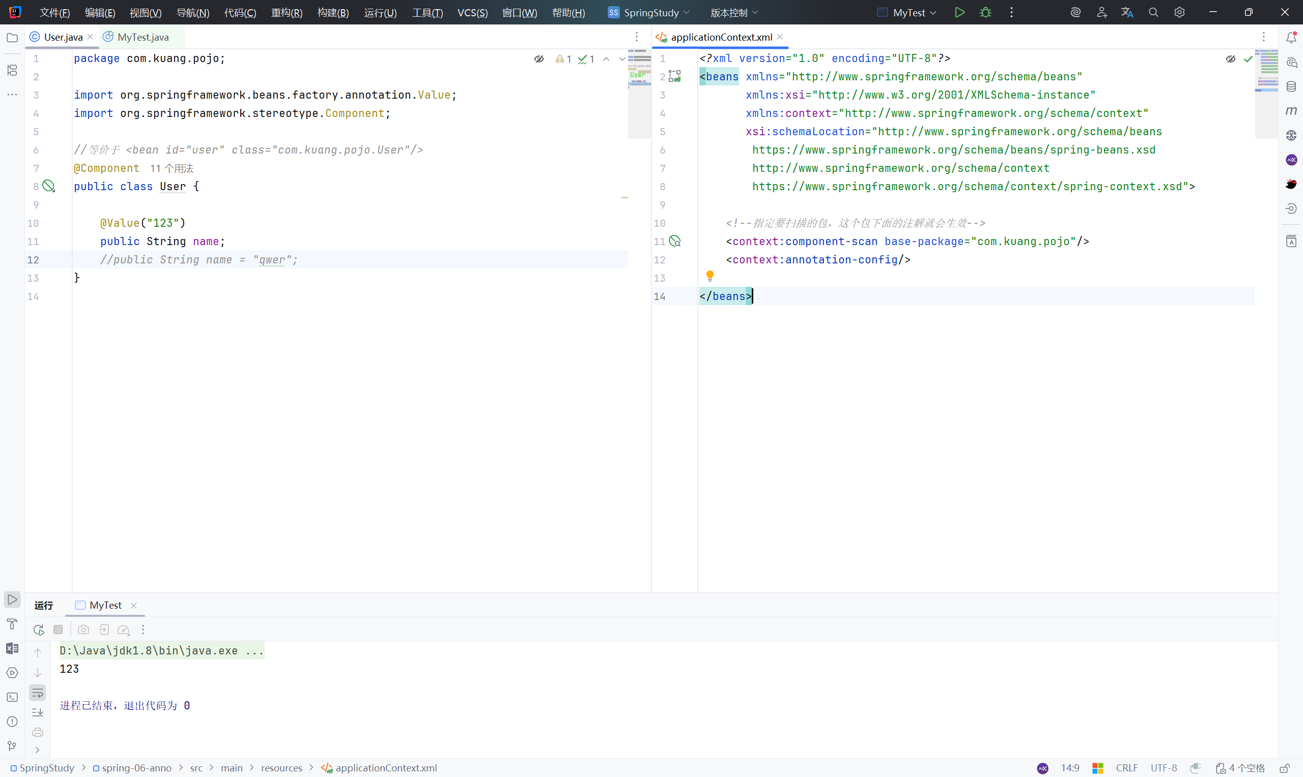The image size is (1303, 777).
Task: Toggle reader mode eye in User.java
Action: (539, 59)
